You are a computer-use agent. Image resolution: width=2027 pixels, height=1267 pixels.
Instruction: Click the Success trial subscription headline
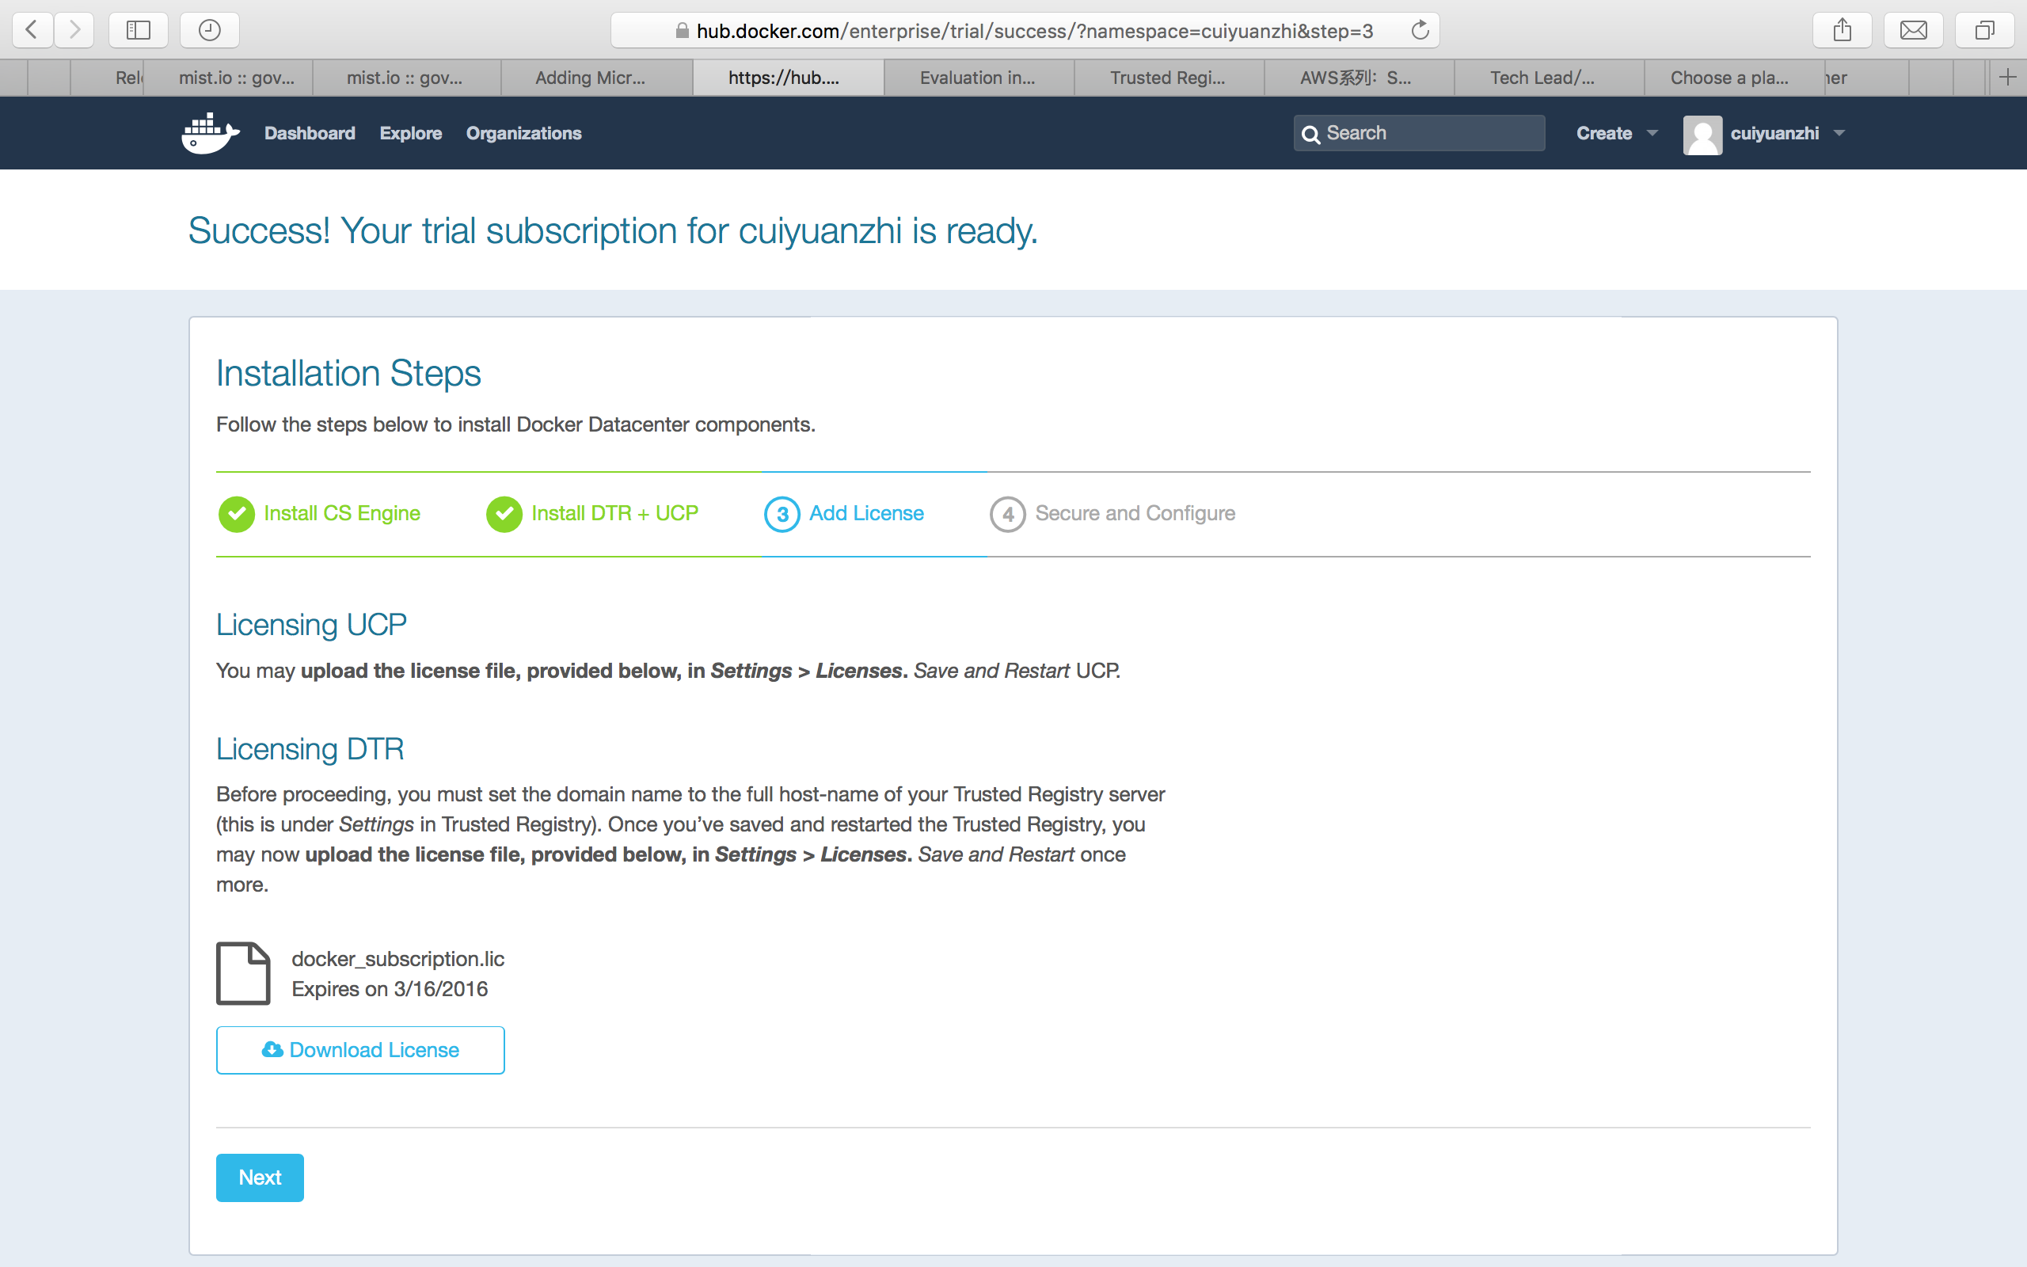click(613, 231)
